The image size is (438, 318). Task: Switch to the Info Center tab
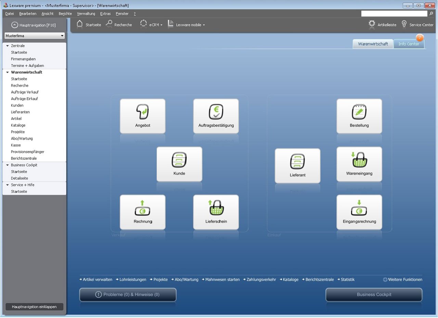(409, 44)
